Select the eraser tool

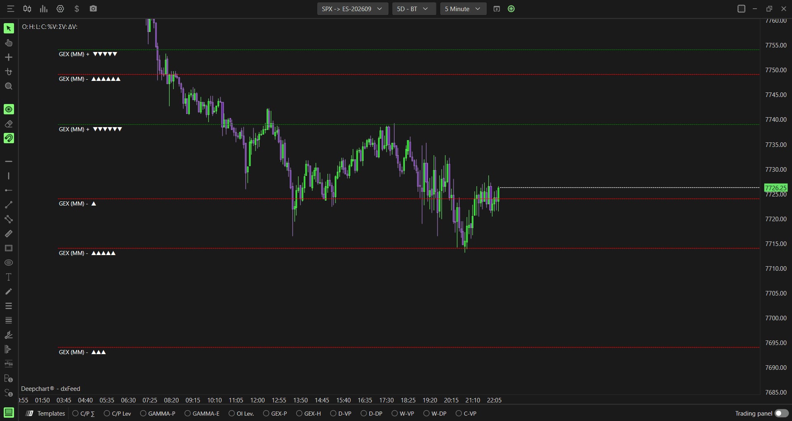9,124
